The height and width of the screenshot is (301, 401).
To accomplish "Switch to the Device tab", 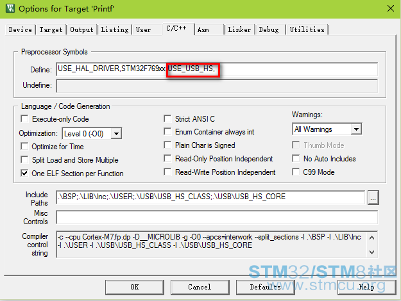I will (x=20, y=29).
